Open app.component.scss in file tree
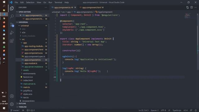The width and height of the screenshot is (199, 112). [x=34, y=53]
